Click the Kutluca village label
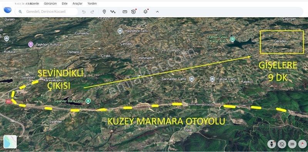Screen dimensions: 308x152 coord(10,52)
